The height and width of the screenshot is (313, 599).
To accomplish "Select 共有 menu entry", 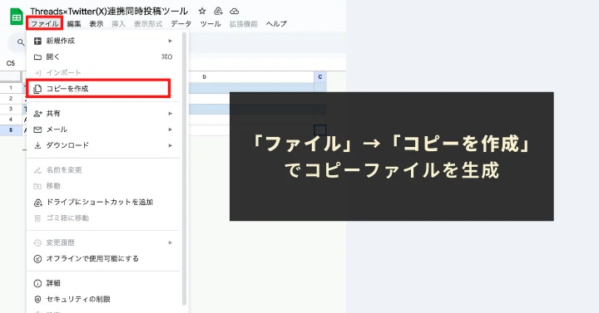I will point(103,114).
